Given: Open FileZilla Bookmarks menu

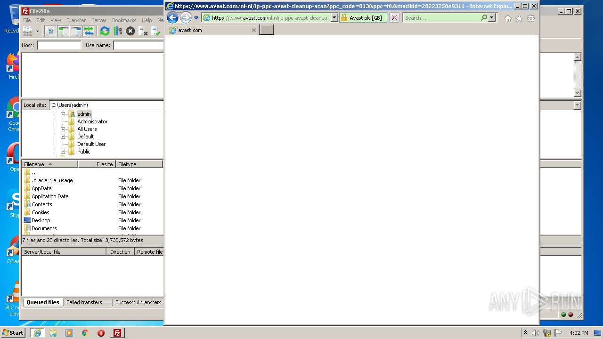Looking at the screenshot, I should pyautogui.click(x=124, y=20).
